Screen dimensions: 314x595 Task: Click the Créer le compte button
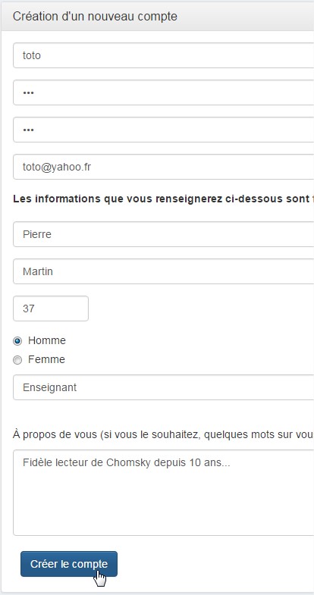69,564
